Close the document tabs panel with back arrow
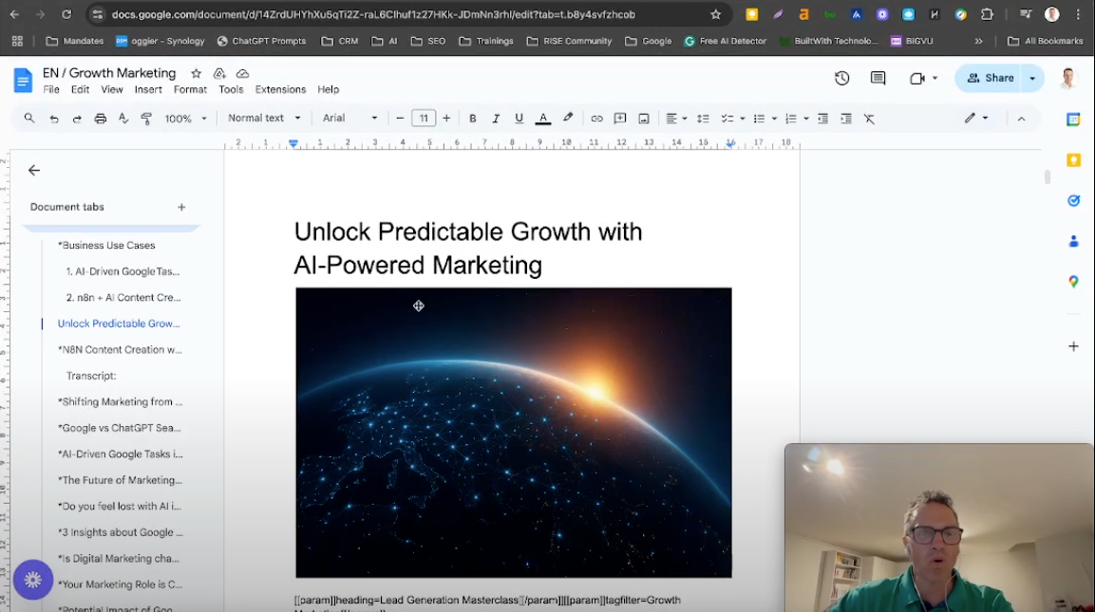Viewport: 1095px width, 612px height. (x=33, y=170)
